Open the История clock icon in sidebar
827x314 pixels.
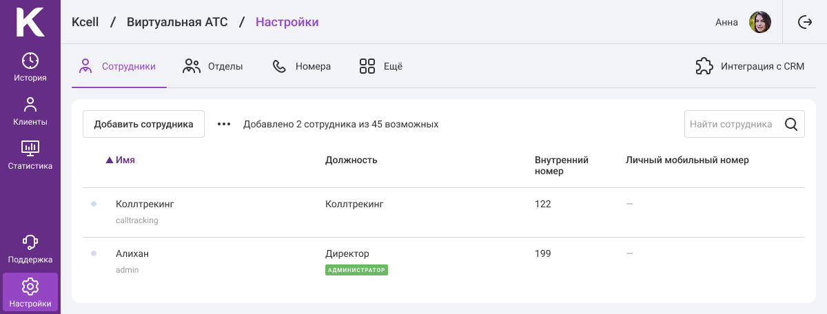tap(30, 60)
